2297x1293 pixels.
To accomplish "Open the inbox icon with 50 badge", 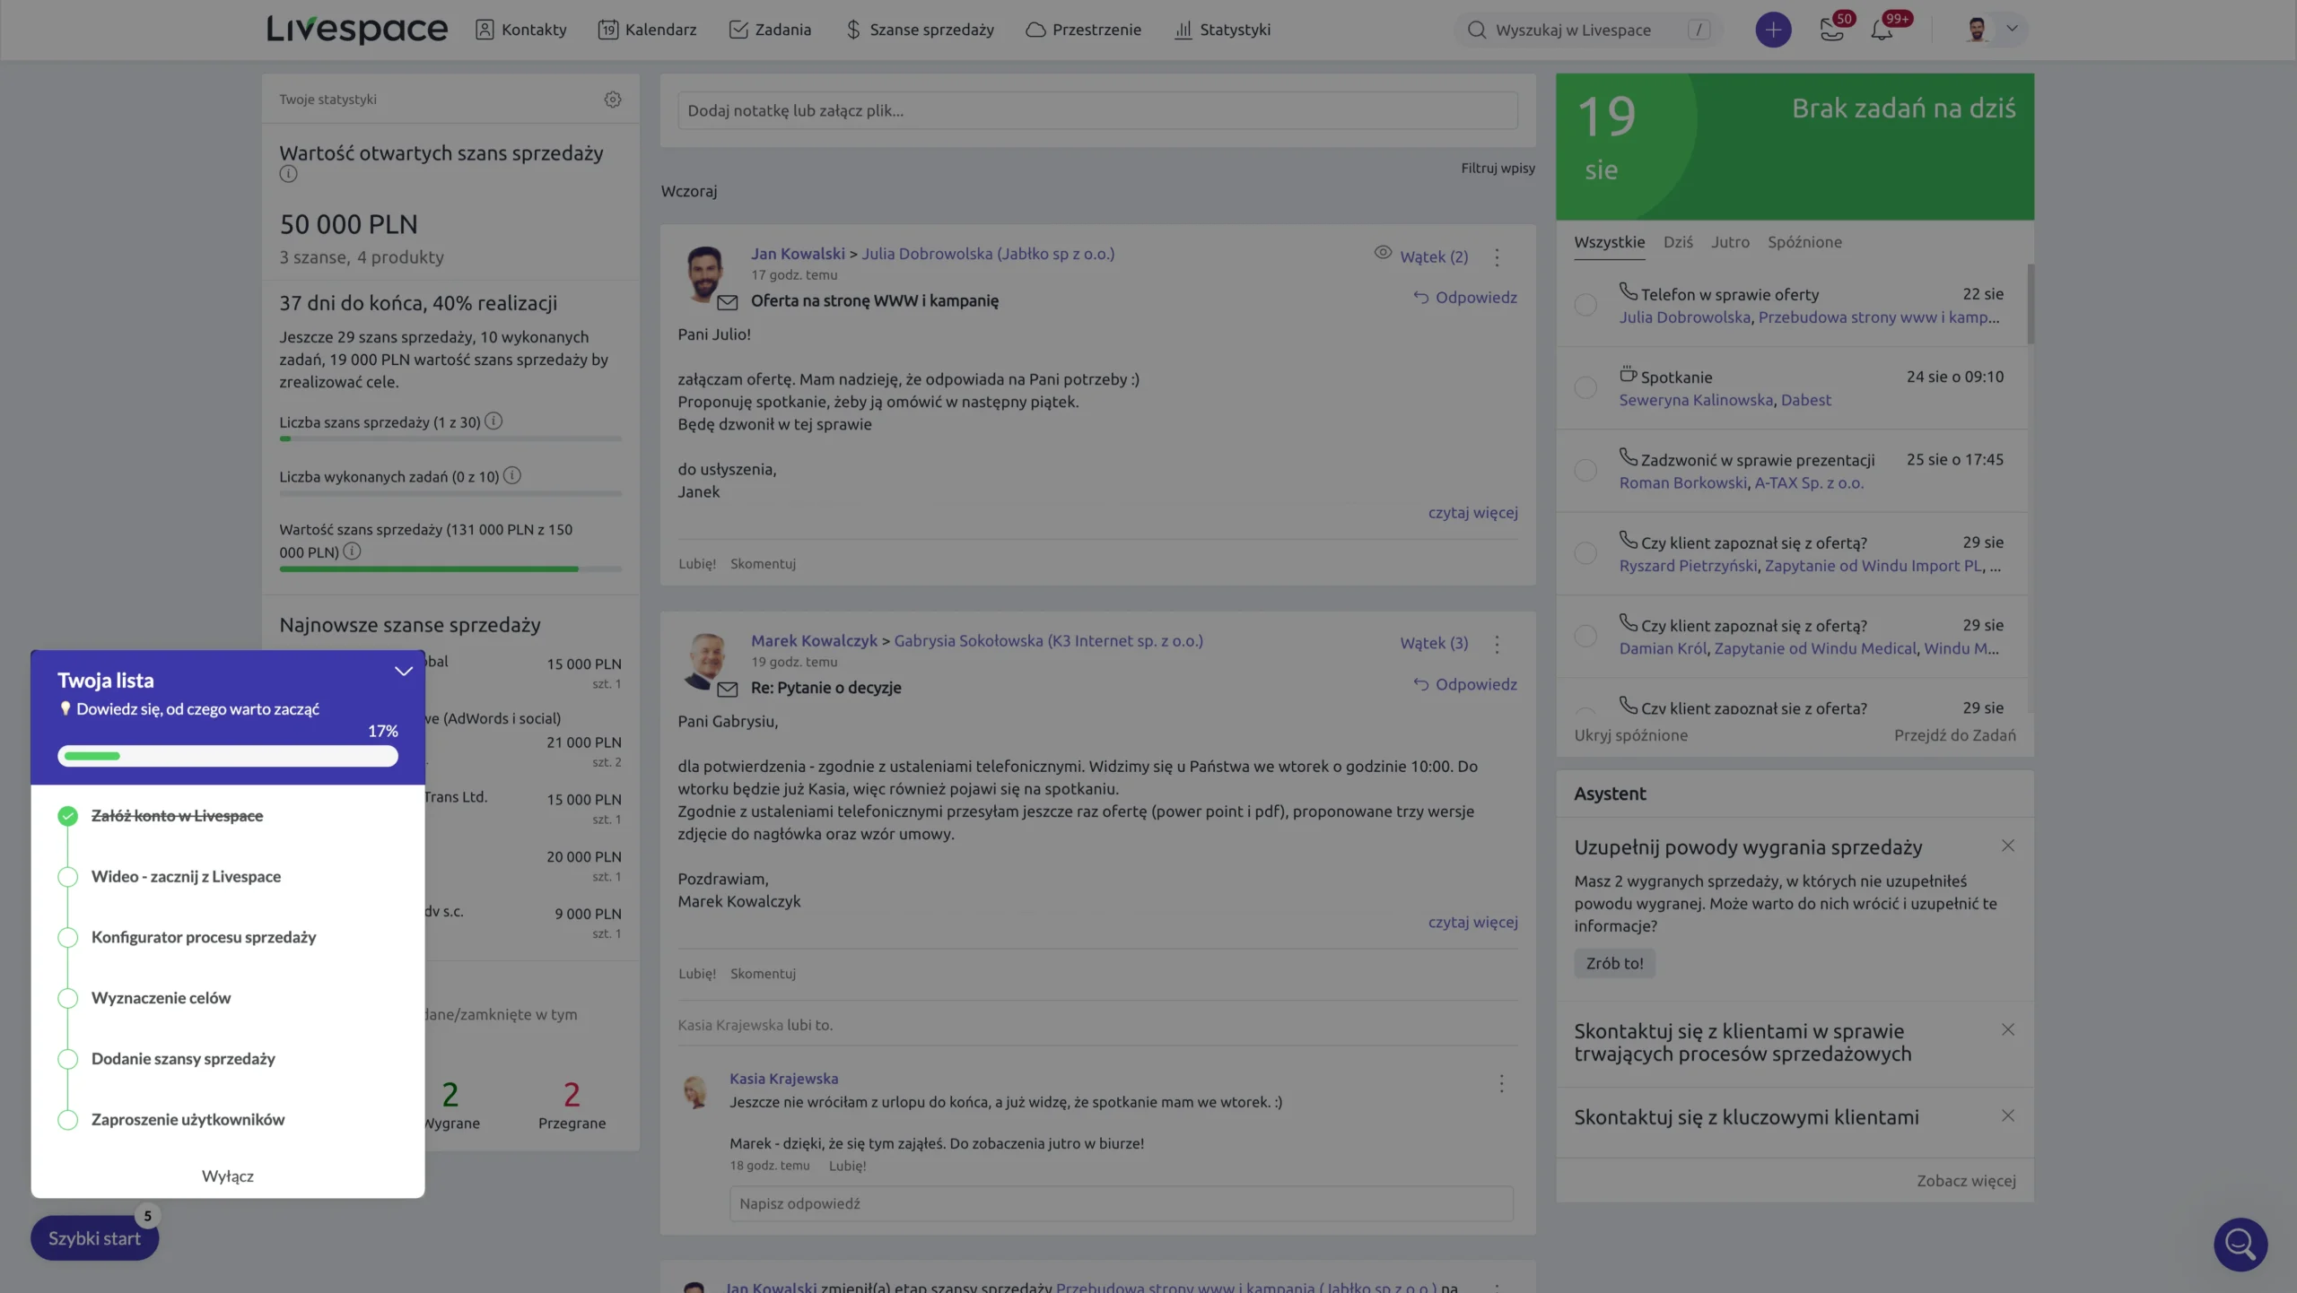I will click(1831, 30).
